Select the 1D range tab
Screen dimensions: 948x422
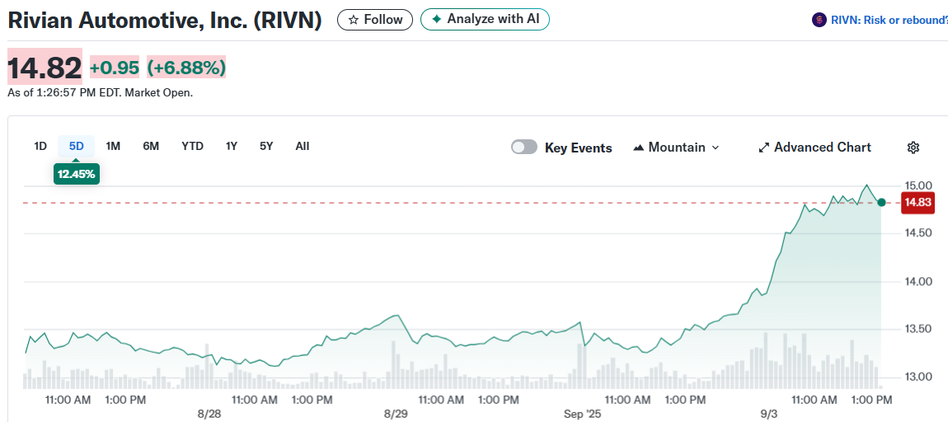click(x=40, y=147)
